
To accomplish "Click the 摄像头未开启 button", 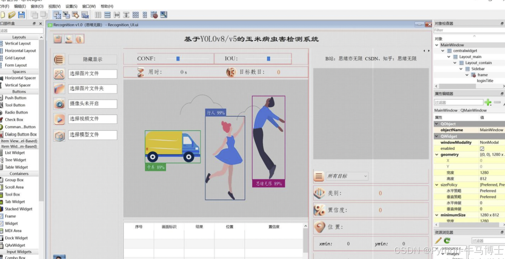I will pos(93,104).
